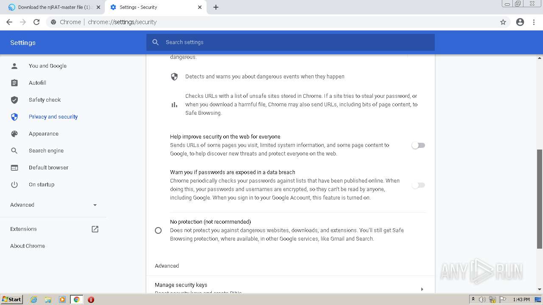Click the Action Center flag tray icon

coord(502,299)
